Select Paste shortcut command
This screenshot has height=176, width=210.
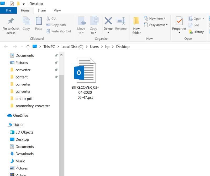coord(59,31)
